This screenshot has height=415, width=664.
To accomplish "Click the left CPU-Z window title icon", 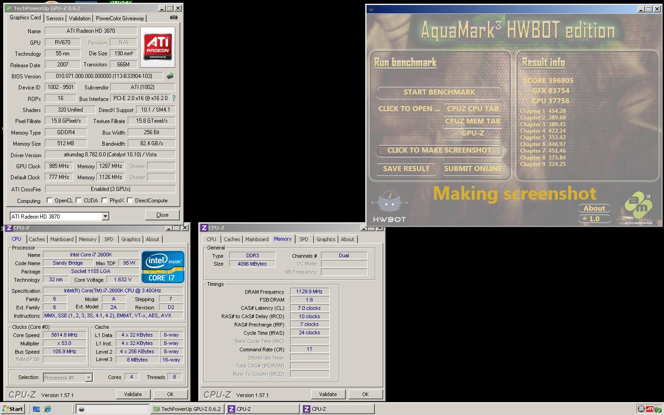I will pyautogui.click(x=9, y=228).
